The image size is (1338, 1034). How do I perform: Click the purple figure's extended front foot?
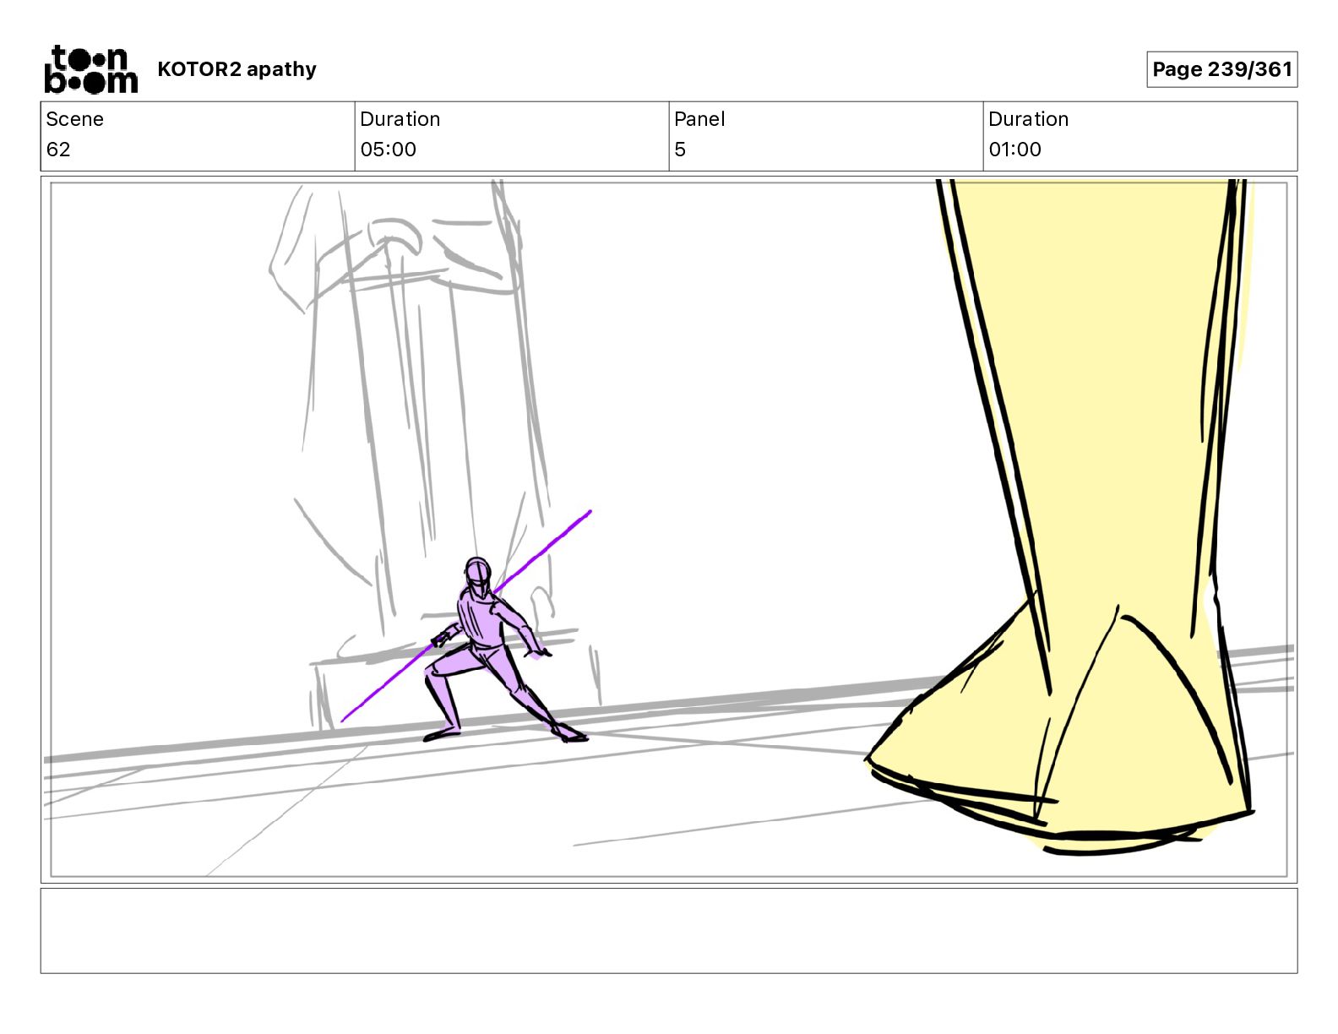(x=573, y=736)
